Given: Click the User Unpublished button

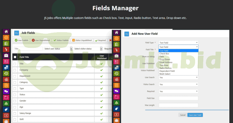Looking at the screenshot, I should coord(41,40).
